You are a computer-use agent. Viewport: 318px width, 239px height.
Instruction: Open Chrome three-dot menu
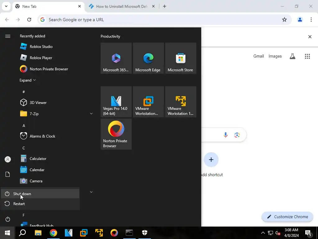click(311, 20)
